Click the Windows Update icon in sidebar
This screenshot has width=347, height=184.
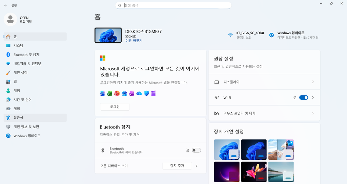tap(8, 136)
